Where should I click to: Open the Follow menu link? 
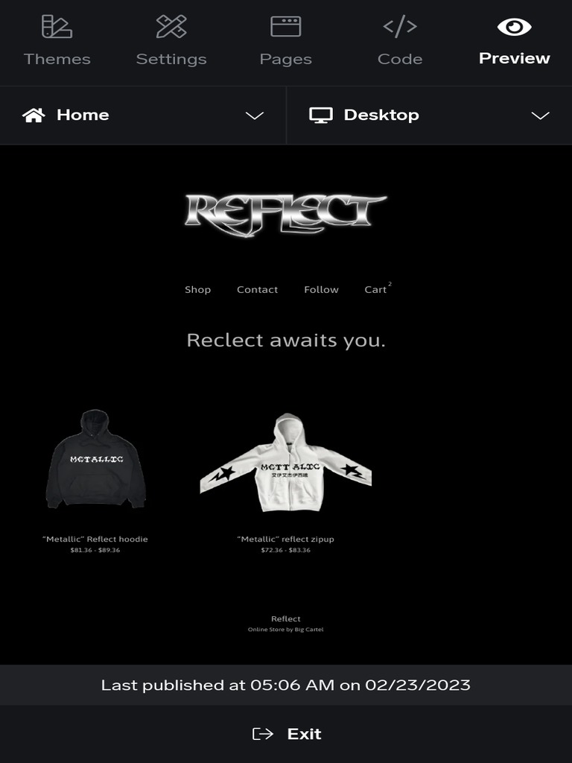click(x=321, y=290)
